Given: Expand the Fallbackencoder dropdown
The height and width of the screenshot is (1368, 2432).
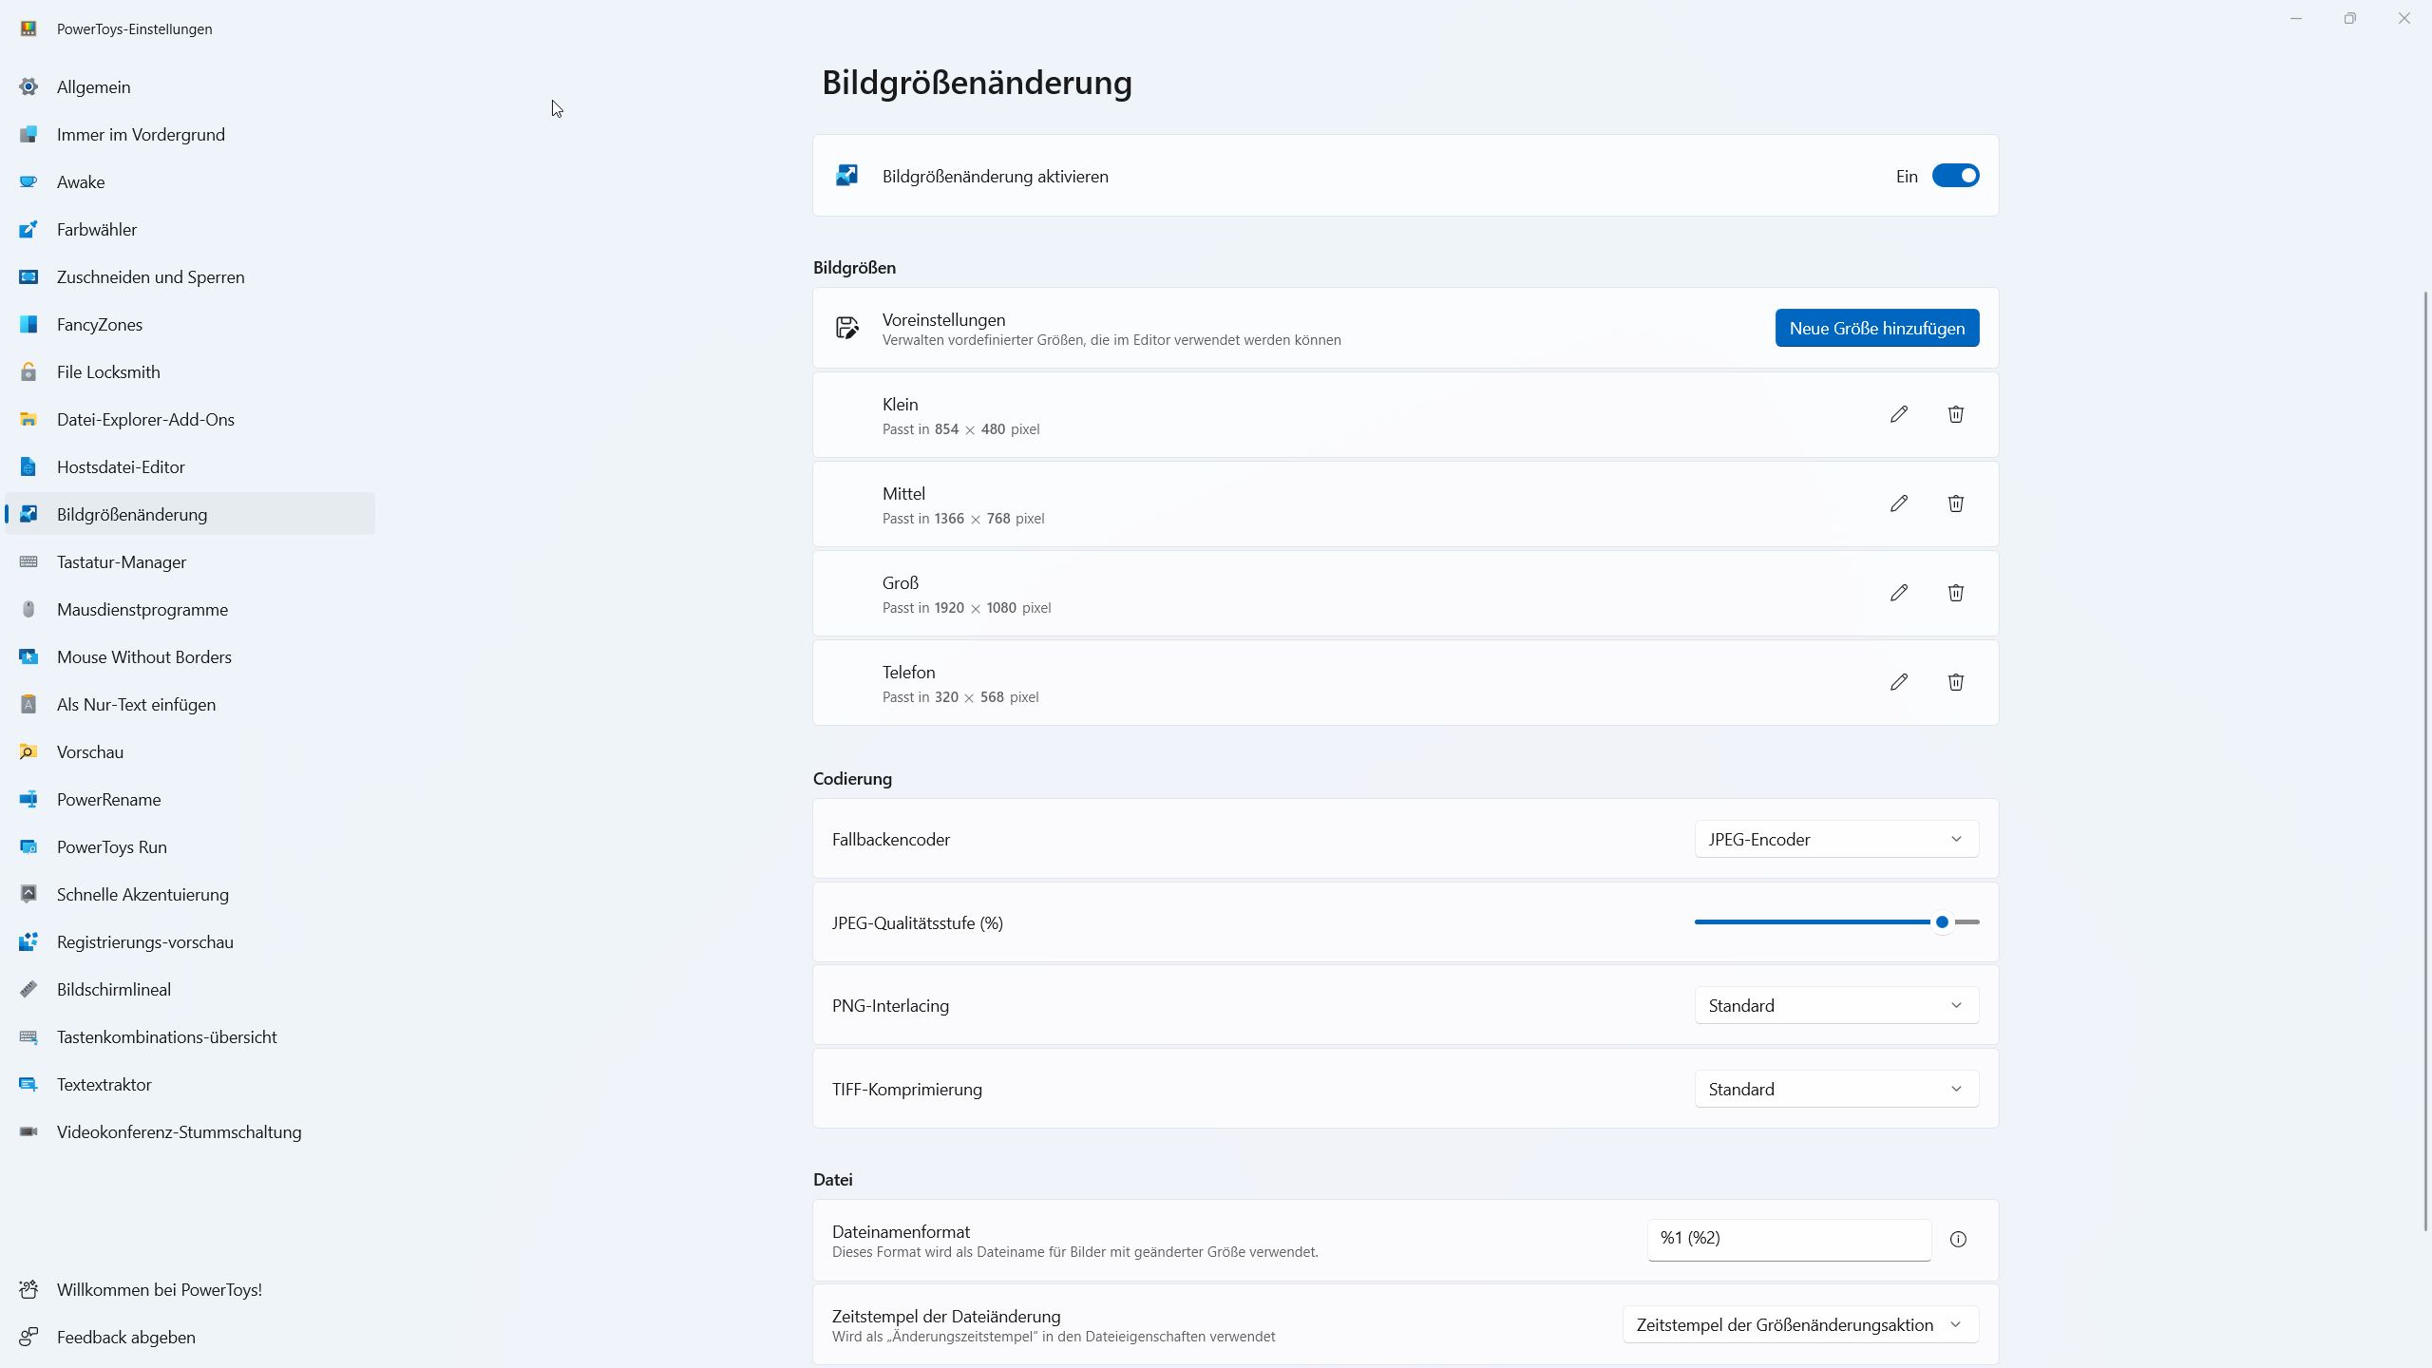Looking at the screenshot, I should click(1835, 839).
